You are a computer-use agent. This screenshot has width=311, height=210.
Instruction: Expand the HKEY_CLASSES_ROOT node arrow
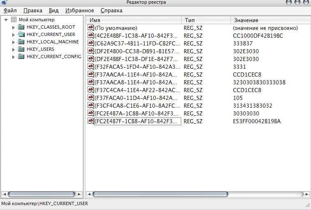[x=13, y=27]
